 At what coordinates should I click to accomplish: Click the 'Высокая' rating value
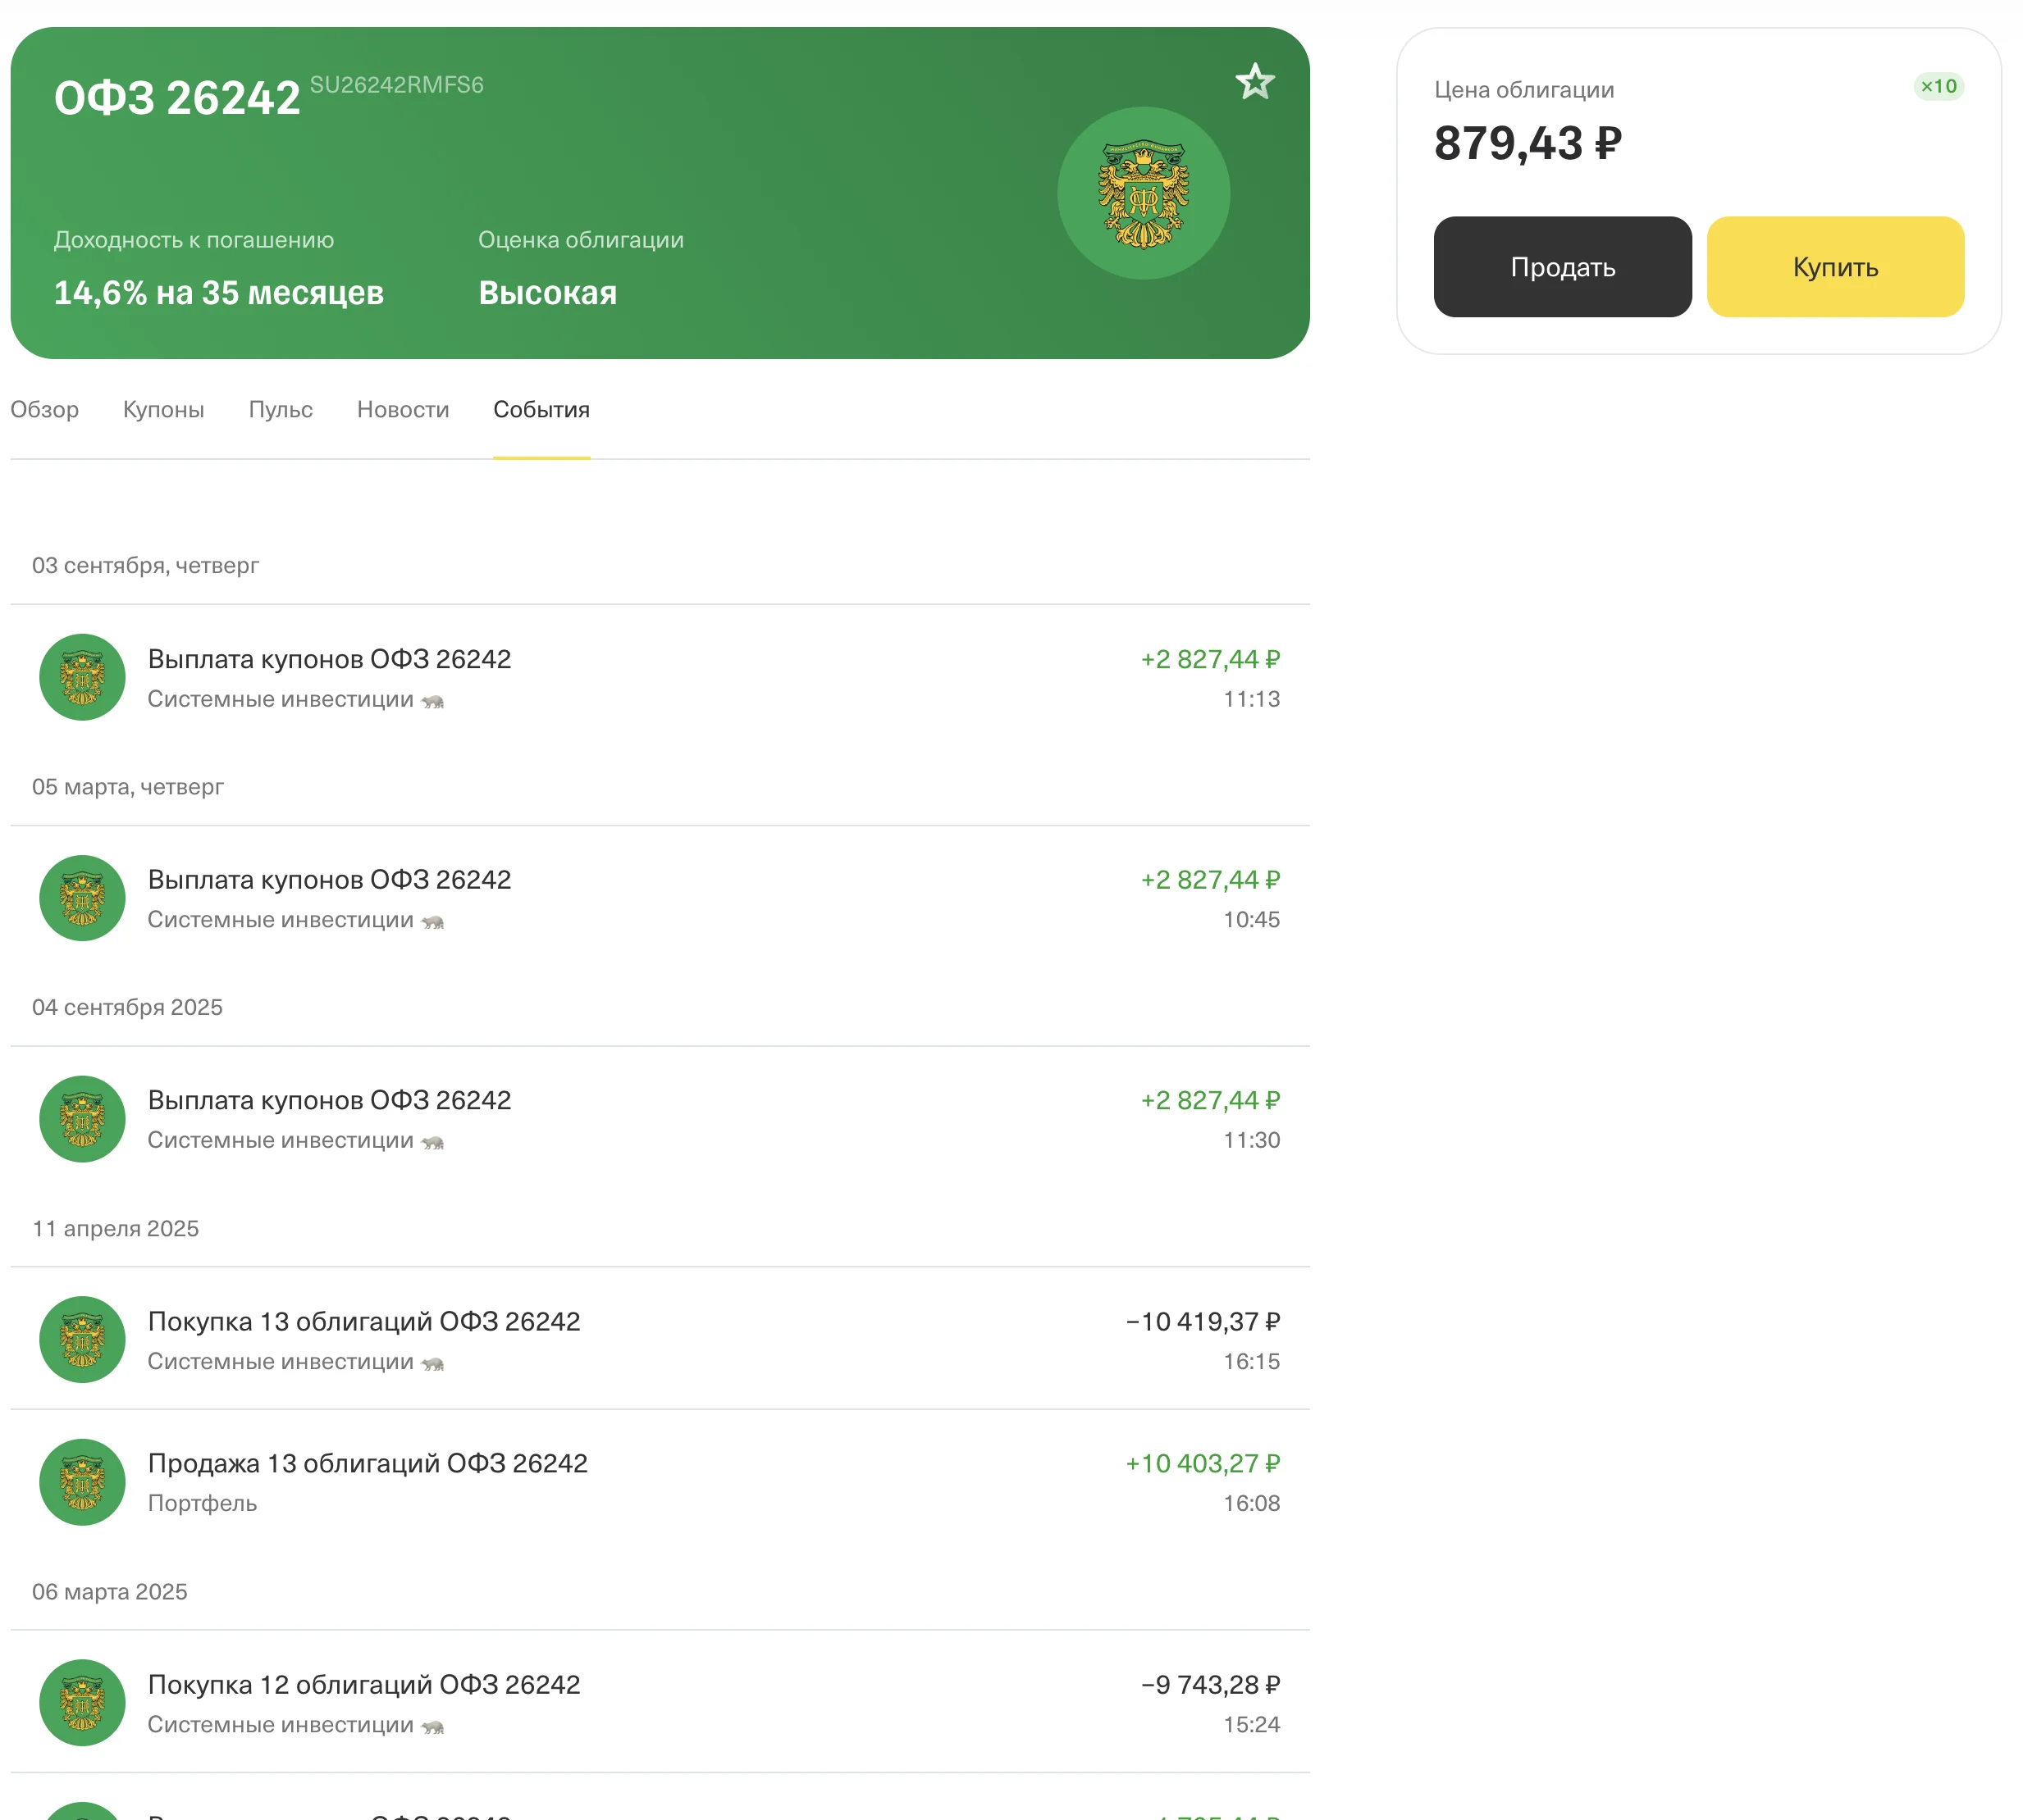[x=547, y=293]
